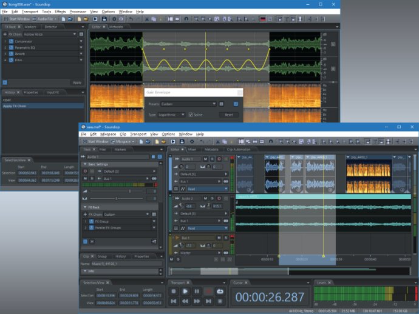
Task: Click the link icon next to Bus 1 in Basic Settings
Action: 154,178
